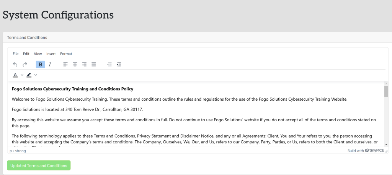This screenshot has width=392, height=175.
Task: Open the Insert menu dropdown
Action: [x=51, y=54]
